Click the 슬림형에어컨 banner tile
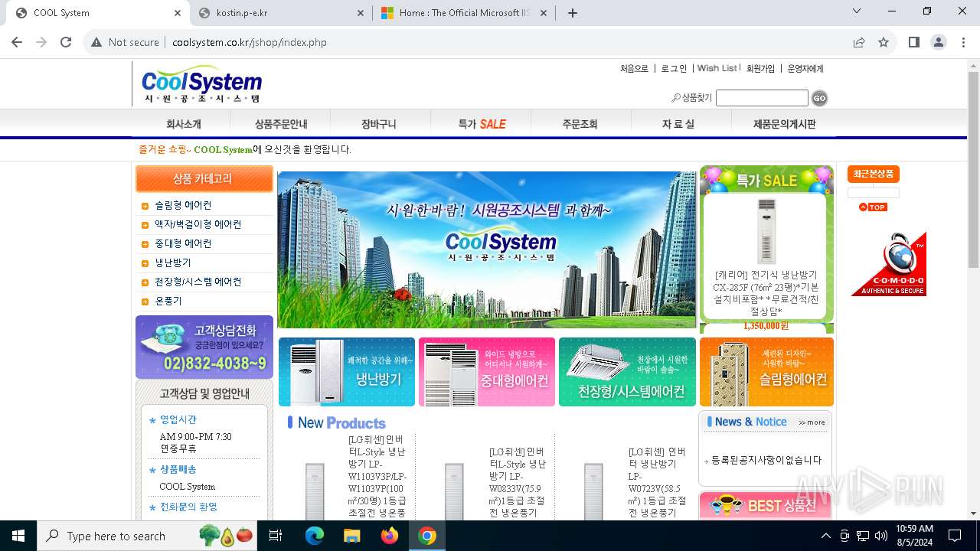 click(766, 372)
